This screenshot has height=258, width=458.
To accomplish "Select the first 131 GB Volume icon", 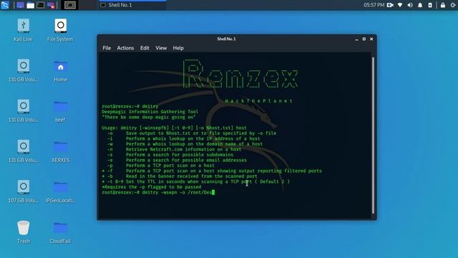I will pyautogui.click(x=23, y=70).
